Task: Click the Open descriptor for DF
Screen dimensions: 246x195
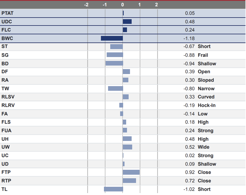Action: [204, 72]
